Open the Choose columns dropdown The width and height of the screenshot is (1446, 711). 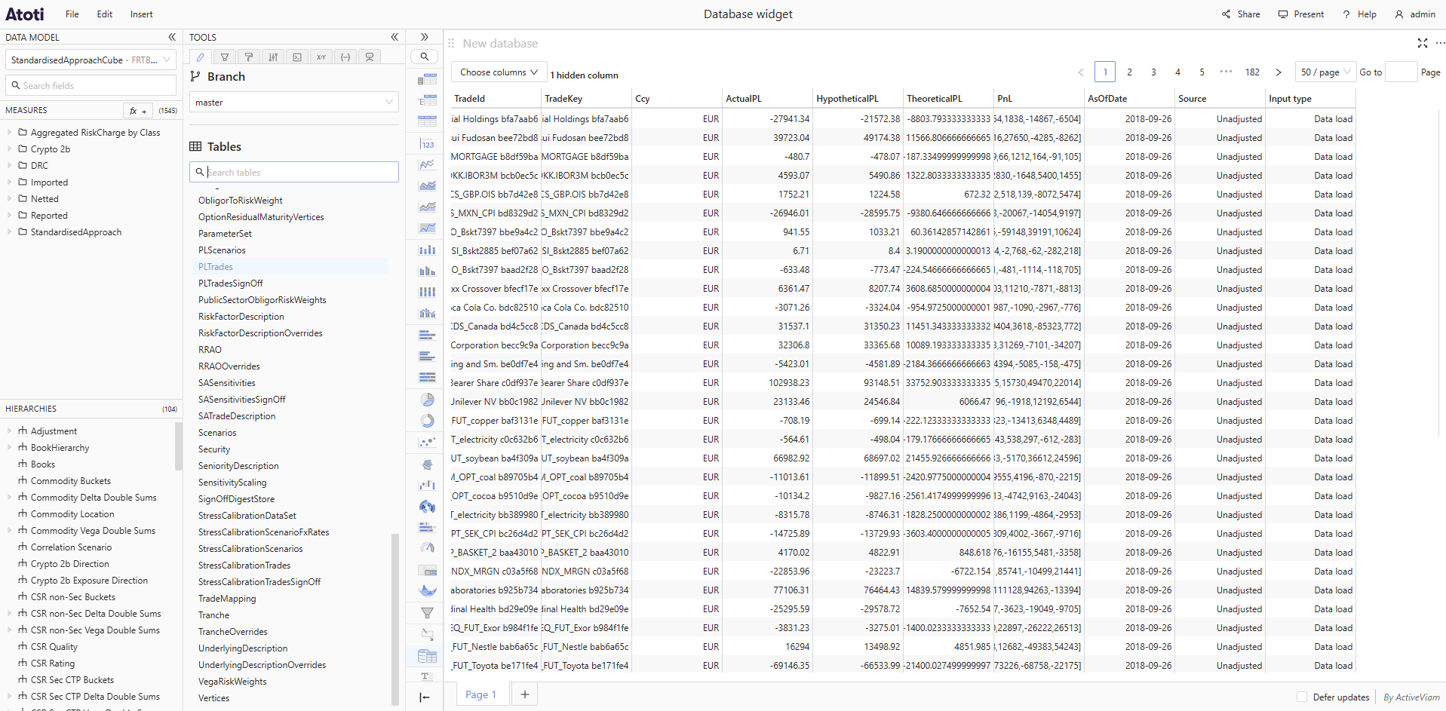point(499,72)
